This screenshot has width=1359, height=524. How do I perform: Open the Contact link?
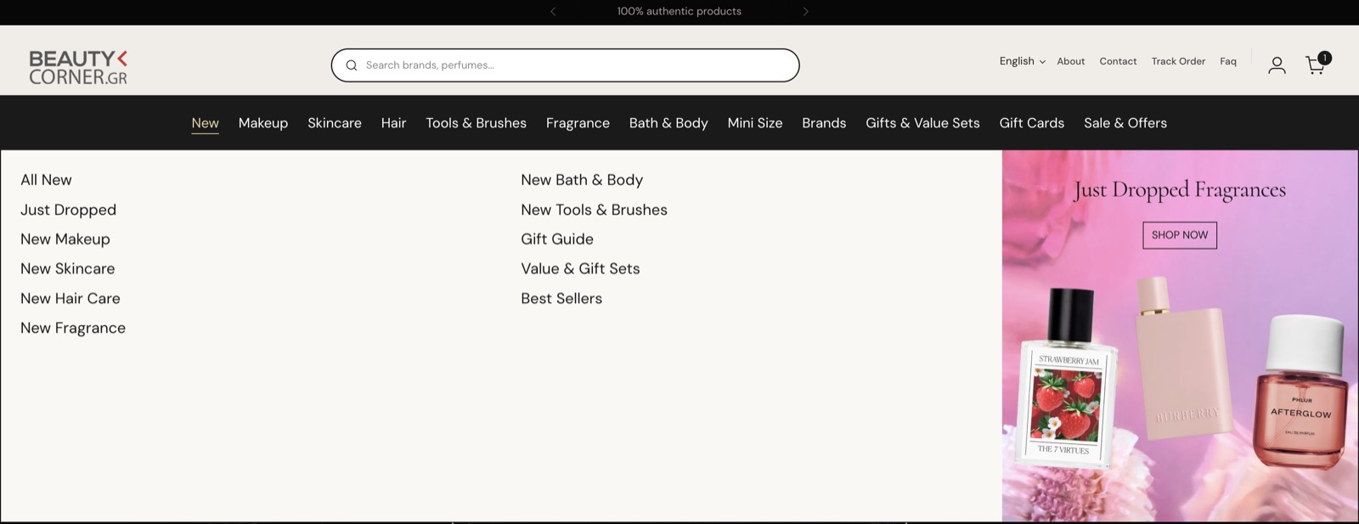pyautogui.click(x=1118, y=61)
